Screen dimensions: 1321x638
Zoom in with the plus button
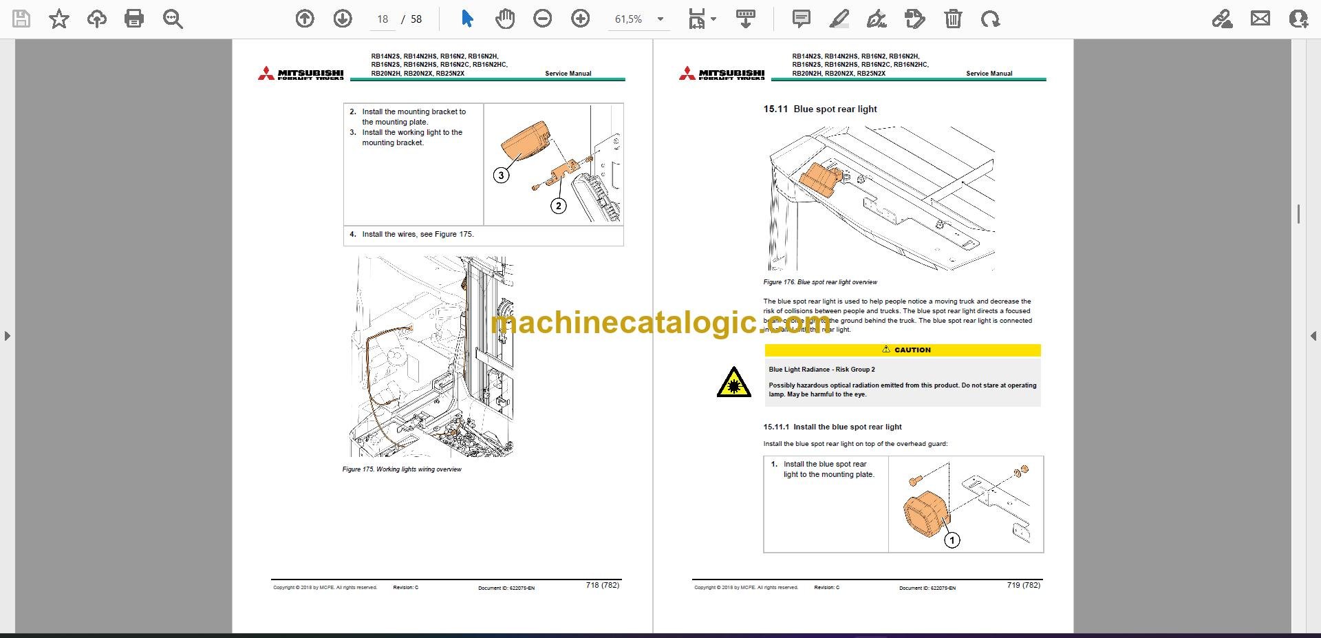point(581,19)
